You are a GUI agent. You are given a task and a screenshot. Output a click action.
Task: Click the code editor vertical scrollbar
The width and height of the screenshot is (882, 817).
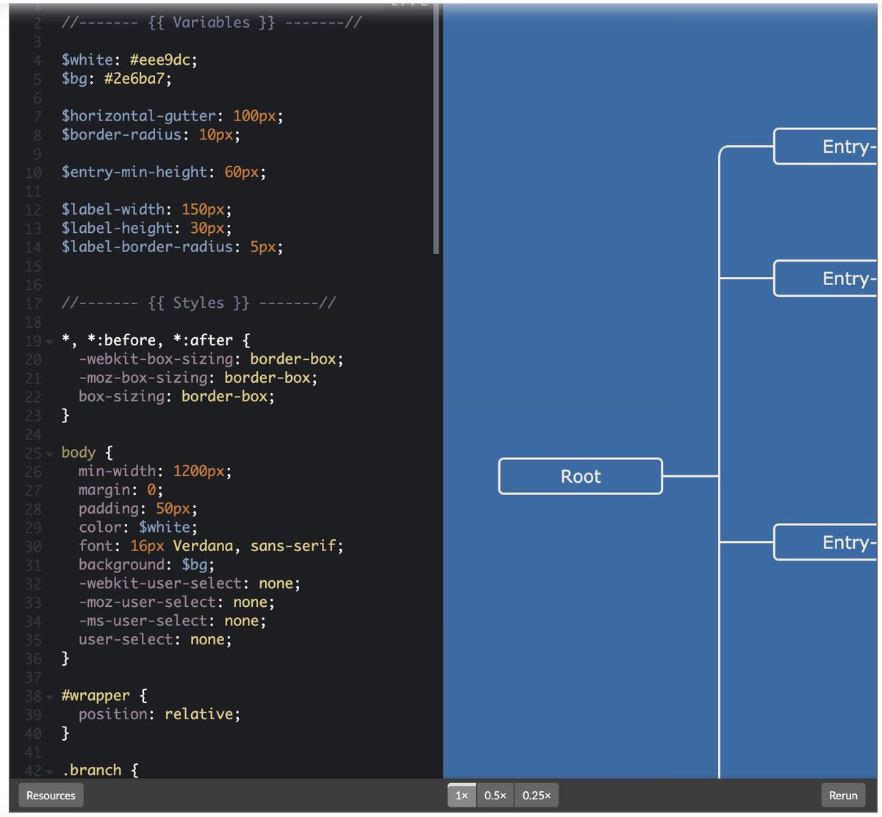[x=437, y=129]
